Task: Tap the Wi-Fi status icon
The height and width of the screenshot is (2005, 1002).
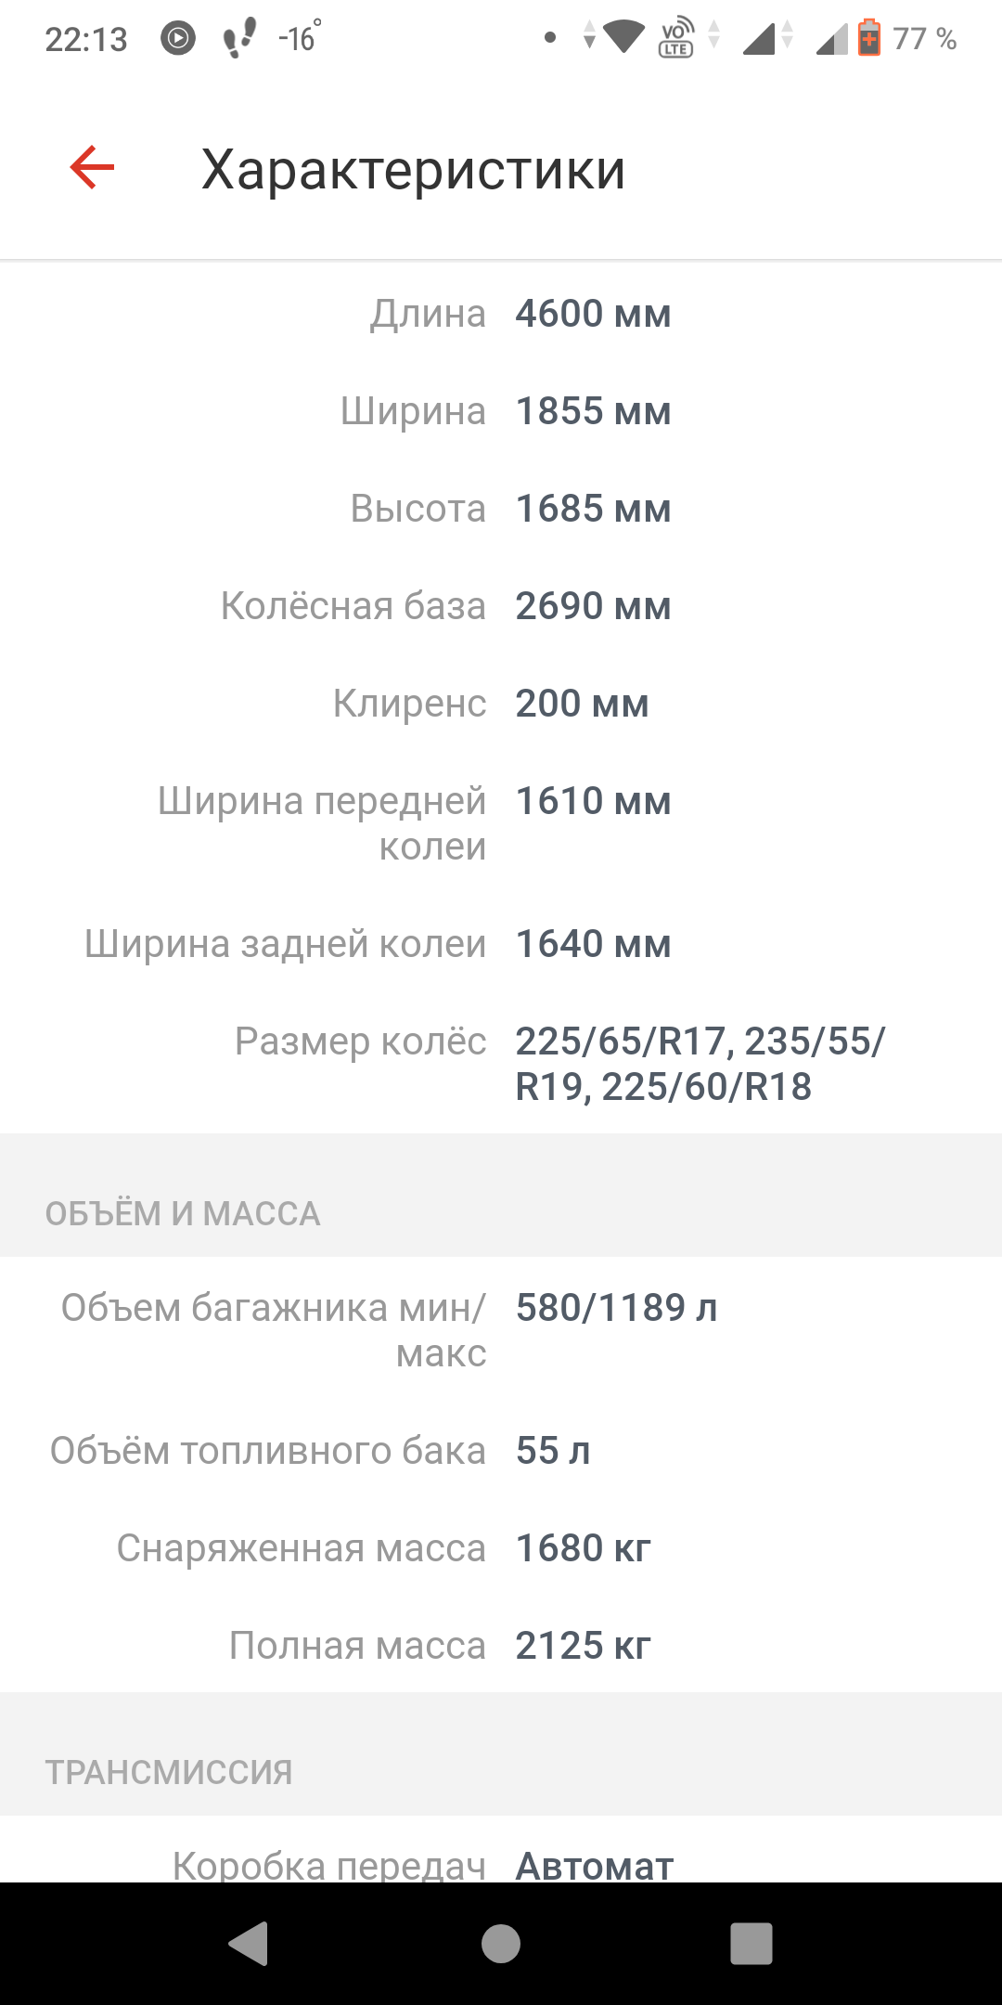Action: (623, 37)
